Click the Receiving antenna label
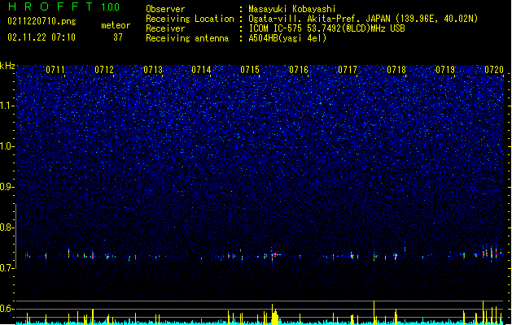 coord(187,38)
